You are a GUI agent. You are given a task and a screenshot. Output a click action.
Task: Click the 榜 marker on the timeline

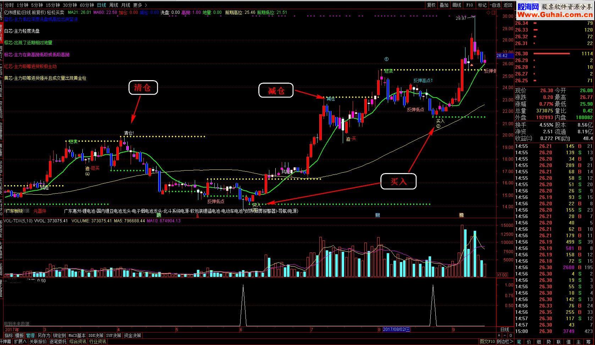[462, 215]
